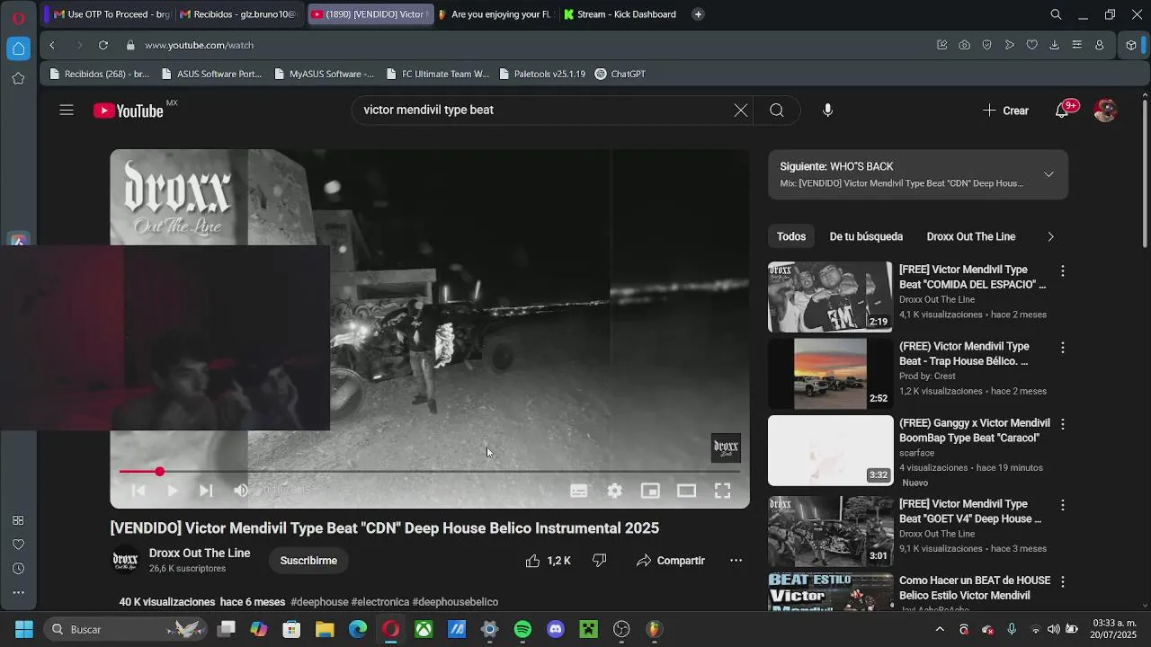Play the video with the play button
Image resolution: width=1151 pixels, height=647 pixels.
coord(172,491)
